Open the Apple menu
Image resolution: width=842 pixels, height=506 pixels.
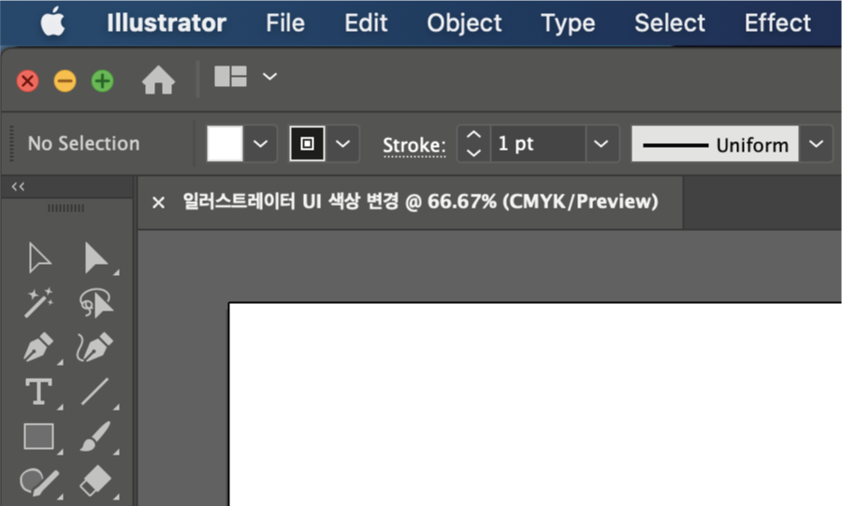click(x=53, y=23)
